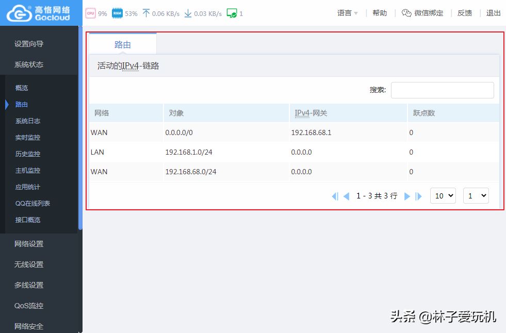Sort by the IPv4-网关 column header
The height and width of the screenshot is (333, 506).
click(348, 113)
